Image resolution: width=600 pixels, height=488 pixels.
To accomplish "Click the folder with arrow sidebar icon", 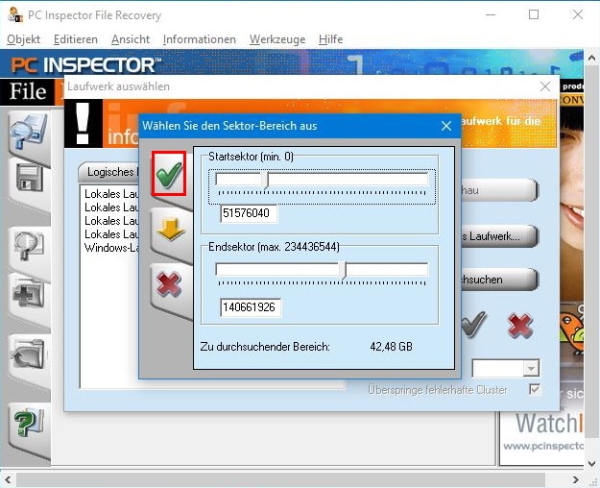I will (29, 354).
